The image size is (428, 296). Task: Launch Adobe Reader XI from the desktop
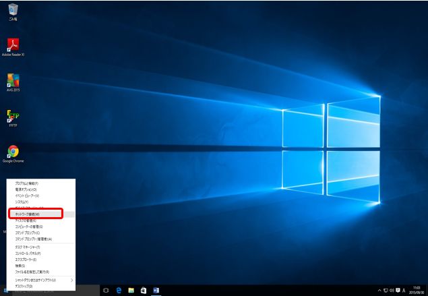[13, 45]
